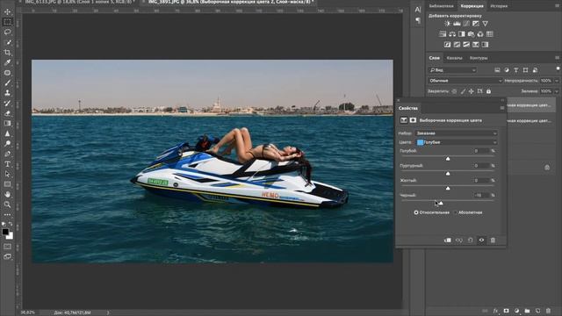Viewport: 562px width, 316px height.
Task: Select the Crop tool
Action: pyautogui.click(x=7, y=53)
